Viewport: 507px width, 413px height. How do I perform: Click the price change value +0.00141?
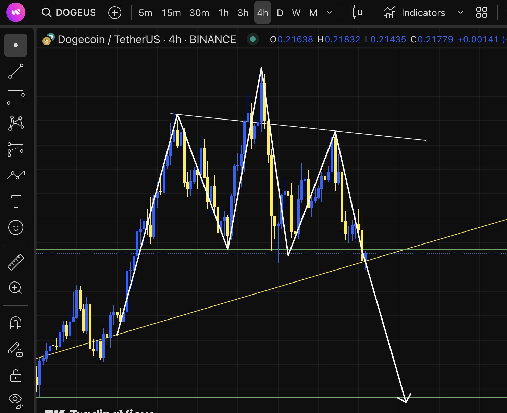click(x=478, y=40)
